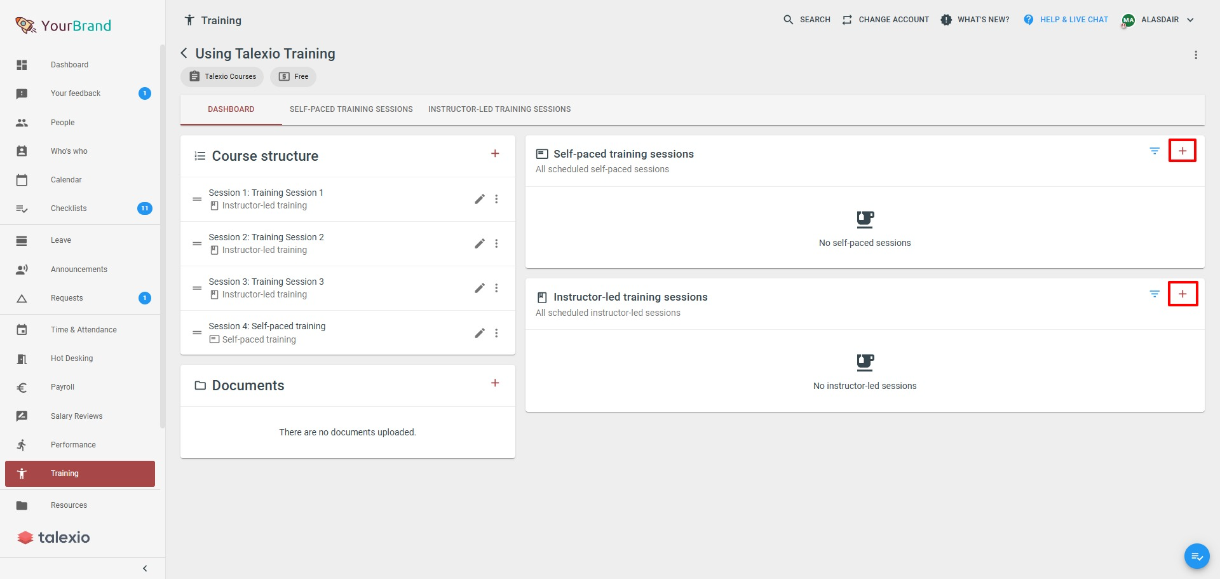The image size is (1220, 579).
Task: Open Resources folder item
Action: point(80,505)
